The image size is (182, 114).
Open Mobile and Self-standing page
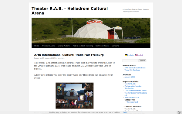(x=83, y=46)
